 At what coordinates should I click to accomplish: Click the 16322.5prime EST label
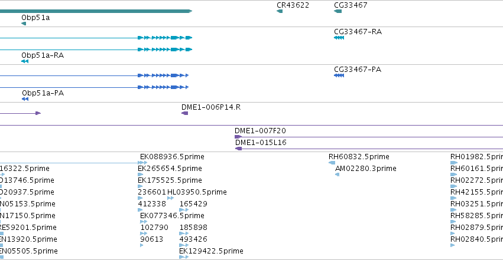25,169
